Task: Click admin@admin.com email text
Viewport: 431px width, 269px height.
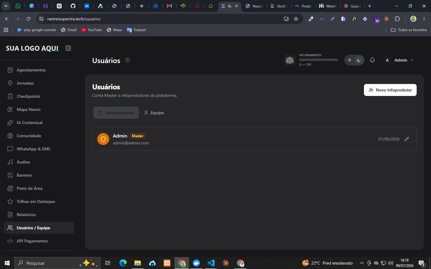Action: [x=131, y=143]
